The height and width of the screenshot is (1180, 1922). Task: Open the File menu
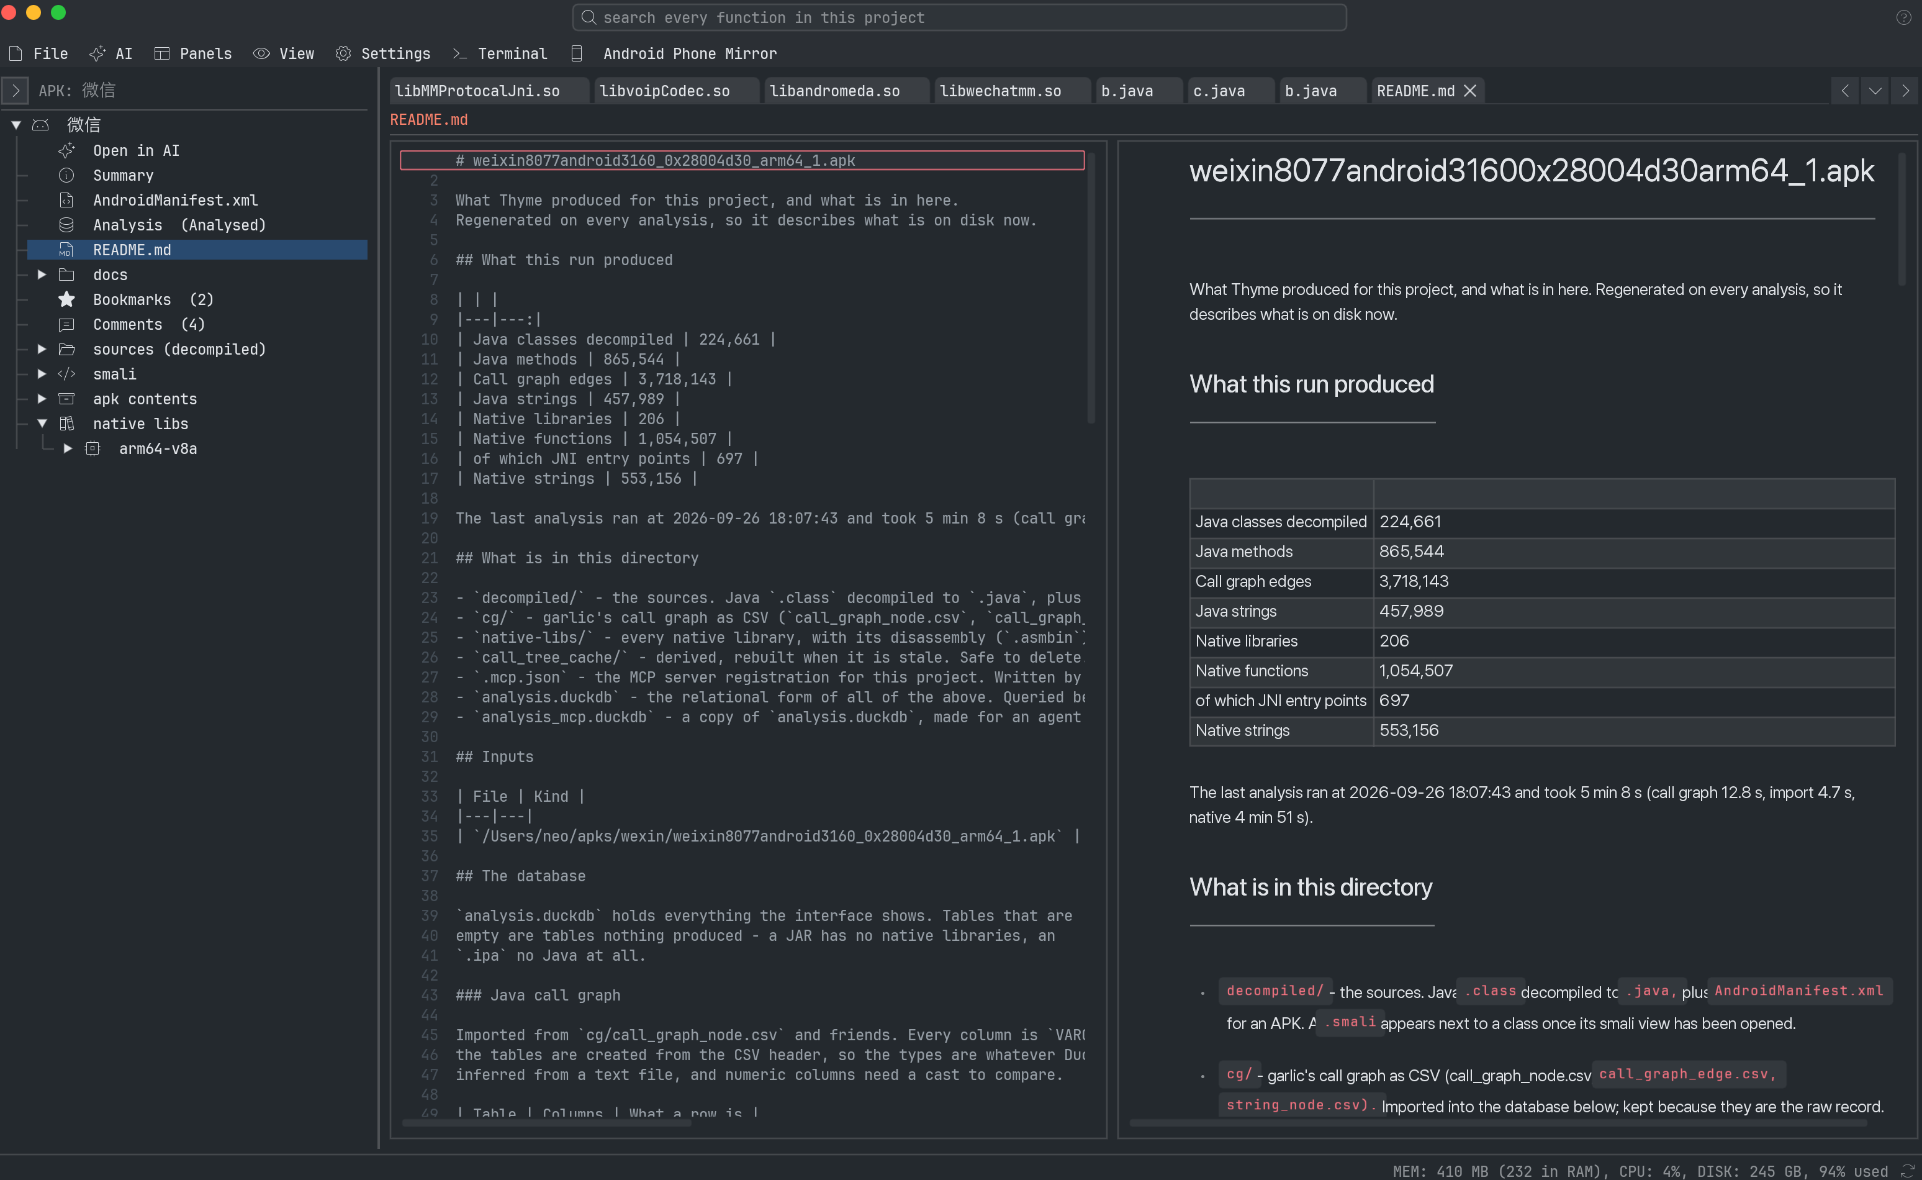tap(38, 54)
